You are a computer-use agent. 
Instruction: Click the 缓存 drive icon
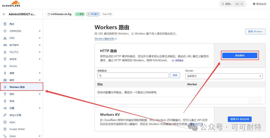[5, 80]
